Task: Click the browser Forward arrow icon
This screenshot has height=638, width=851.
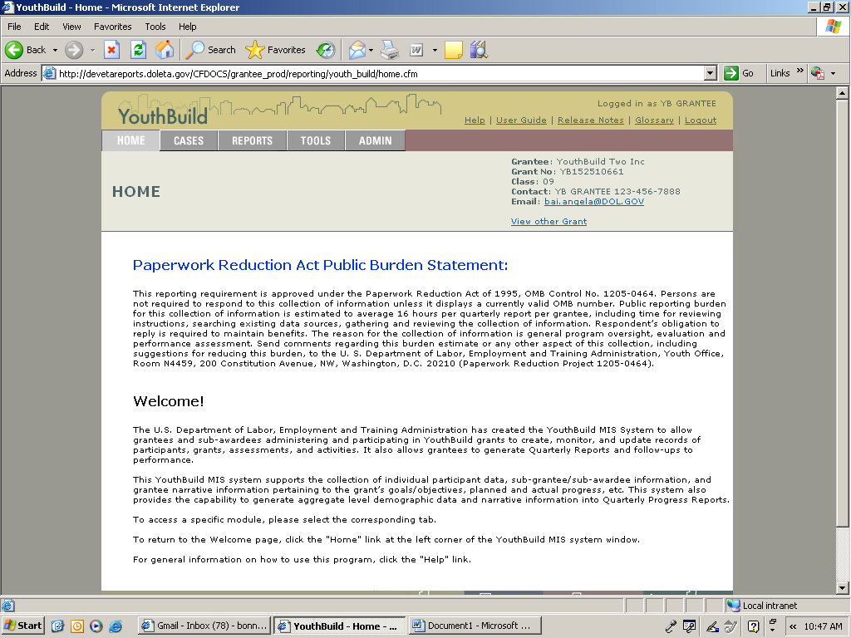Action: pyautogui.click(x=74, y=50)
